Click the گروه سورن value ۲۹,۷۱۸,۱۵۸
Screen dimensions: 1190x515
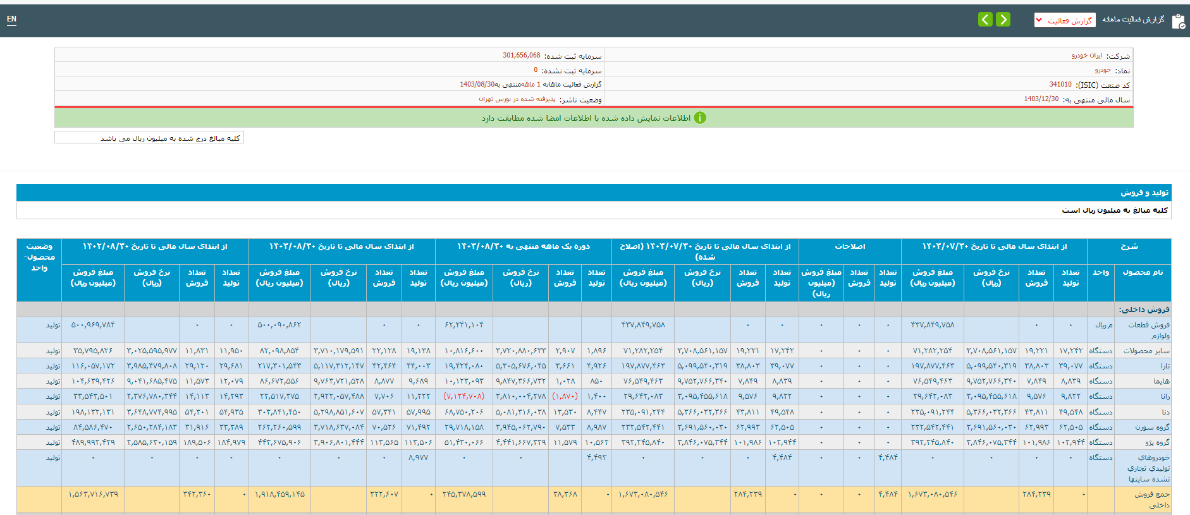pos(464,427)
